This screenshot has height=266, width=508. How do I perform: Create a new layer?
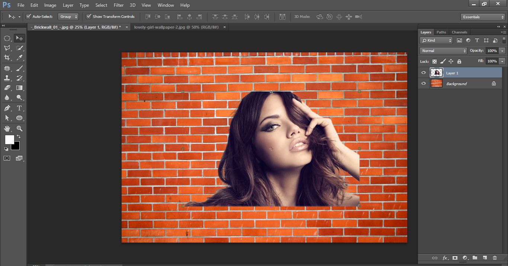tap(485, 257)
